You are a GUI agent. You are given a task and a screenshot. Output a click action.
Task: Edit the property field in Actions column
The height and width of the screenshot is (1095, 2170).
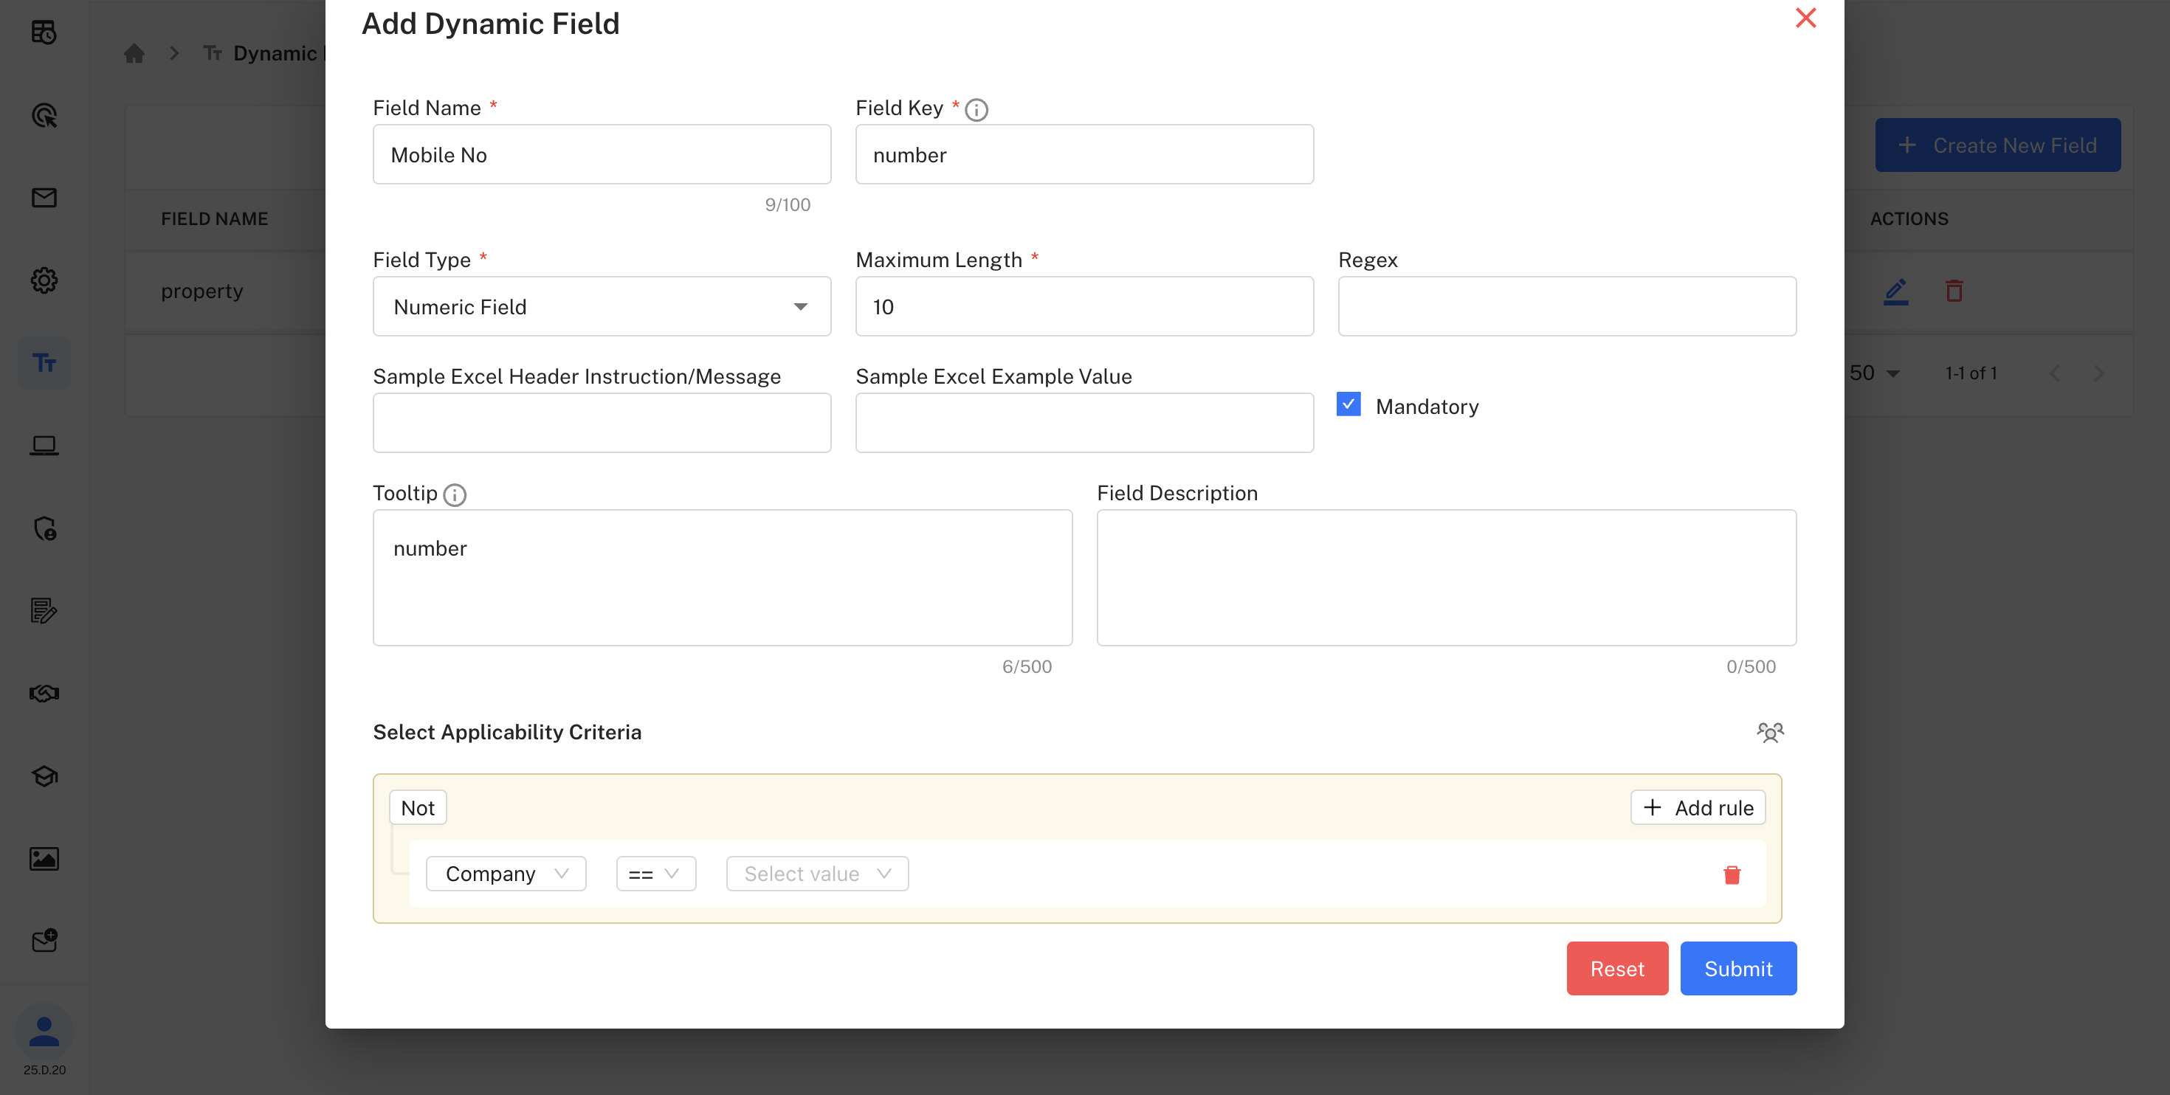point(1896,291)
